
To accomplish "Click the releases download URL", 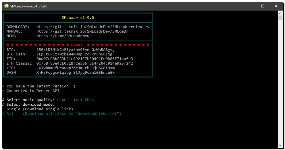I will point(93,27).
